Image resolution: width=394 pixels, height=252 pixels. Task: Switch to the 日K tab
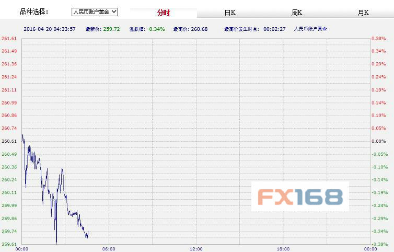[230, 13]
